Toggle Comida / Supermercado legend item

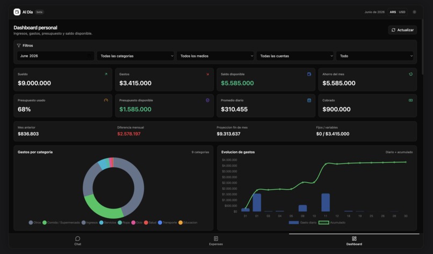pyautogui.click(x=61, y=222)
